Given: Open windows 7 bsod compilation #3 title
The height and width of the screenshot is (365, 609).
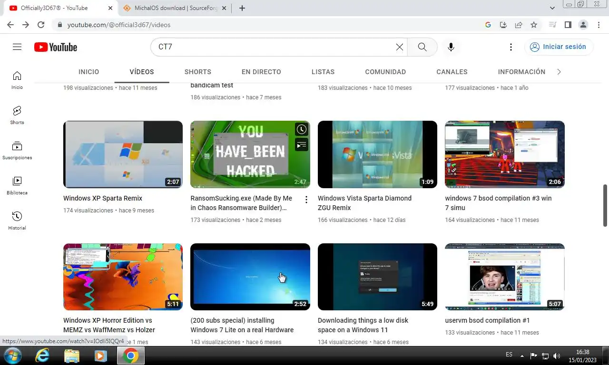Looking at the screenshot, I should (x=498, y=203).
